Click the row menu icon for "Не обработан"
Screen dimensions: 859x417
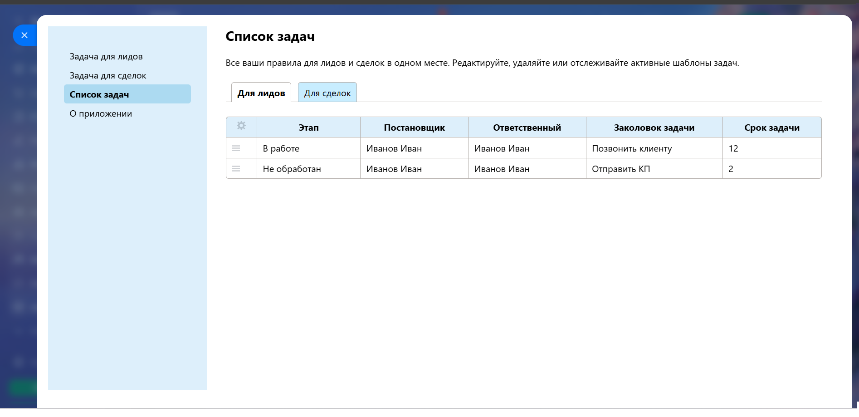pos(236,169)
